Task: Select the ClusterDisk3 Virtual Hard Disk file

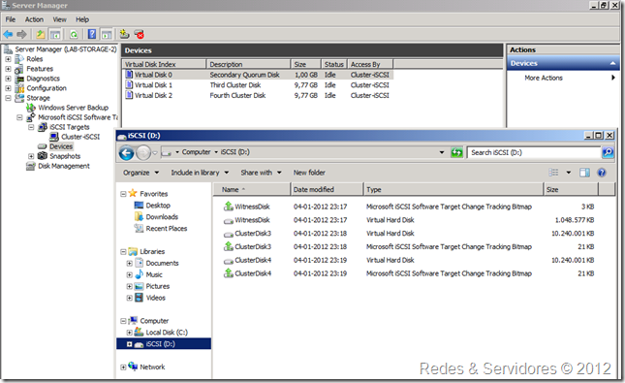Action: (253, 234)
